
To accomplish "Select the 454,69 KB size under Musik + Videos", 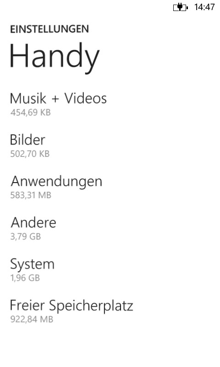I will [x=30, y=112].
